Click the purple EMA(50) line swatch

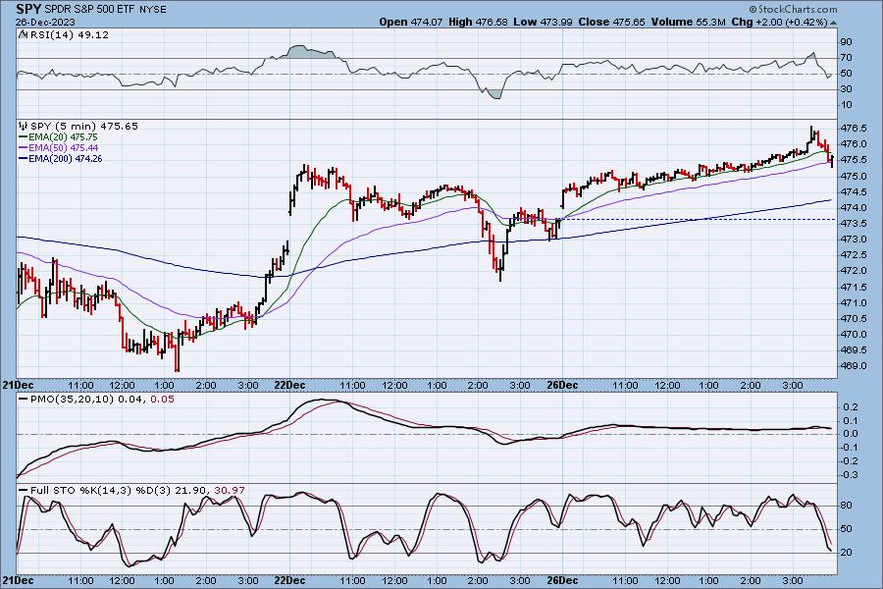(24, 147)
